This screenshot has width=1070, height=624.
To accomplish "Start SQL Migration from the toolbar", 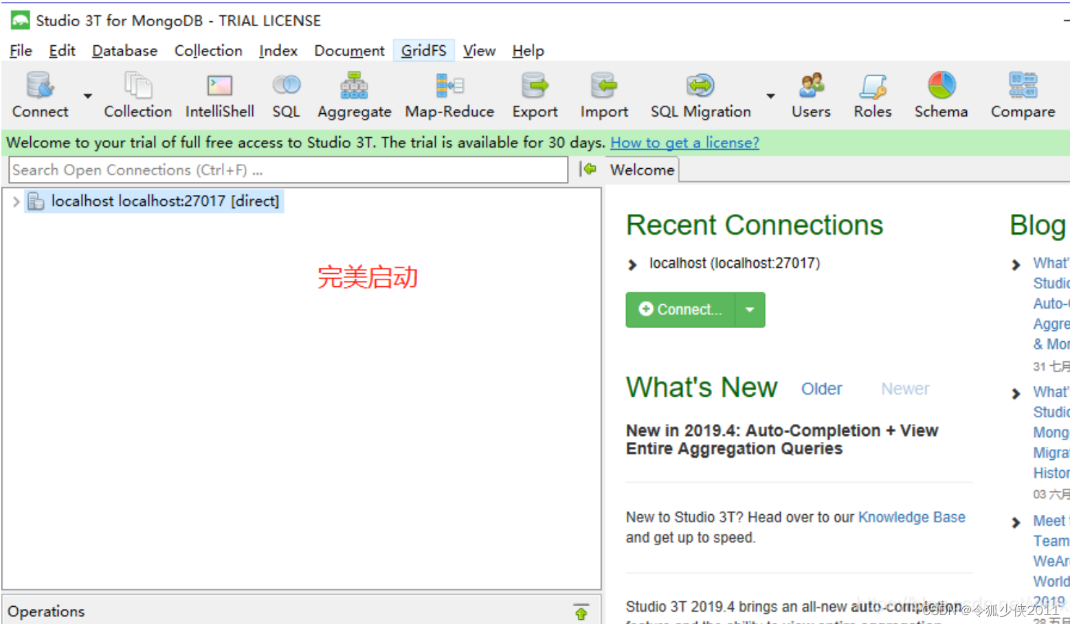I will click(x=700, y=86).
